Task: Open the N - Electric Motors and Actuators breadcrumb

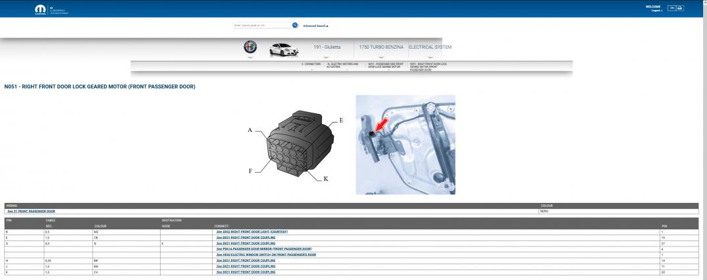Action: pyautogui.click(x=342, y=65)
